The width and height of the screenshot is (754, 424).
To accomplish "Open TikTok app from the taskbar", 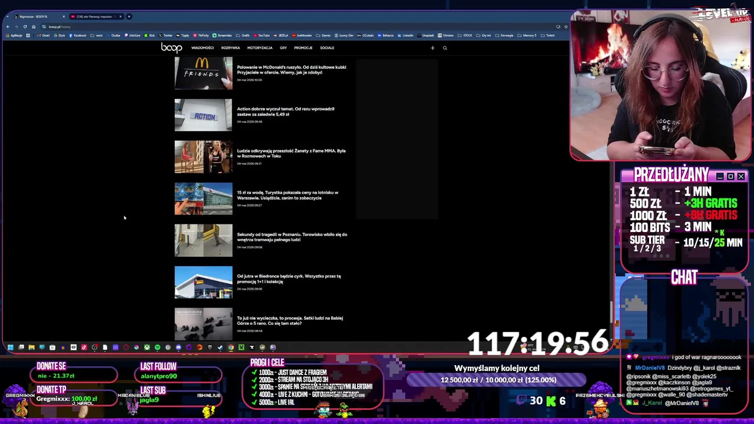I will point(84,347).
